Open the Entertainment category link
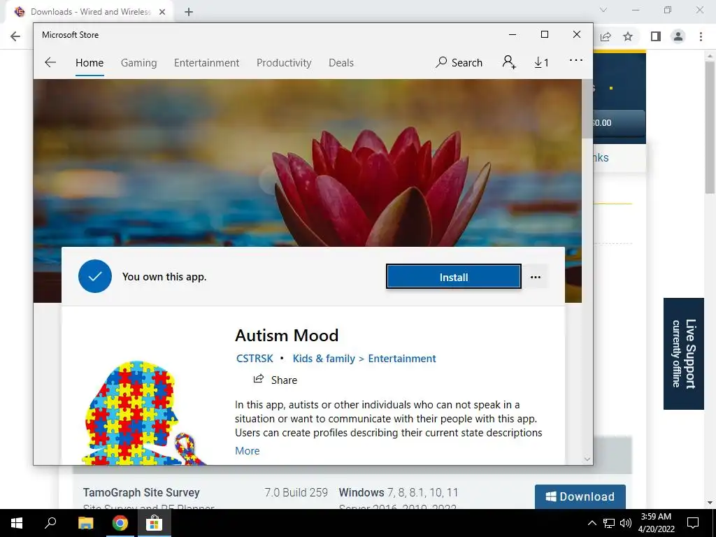 402,359
